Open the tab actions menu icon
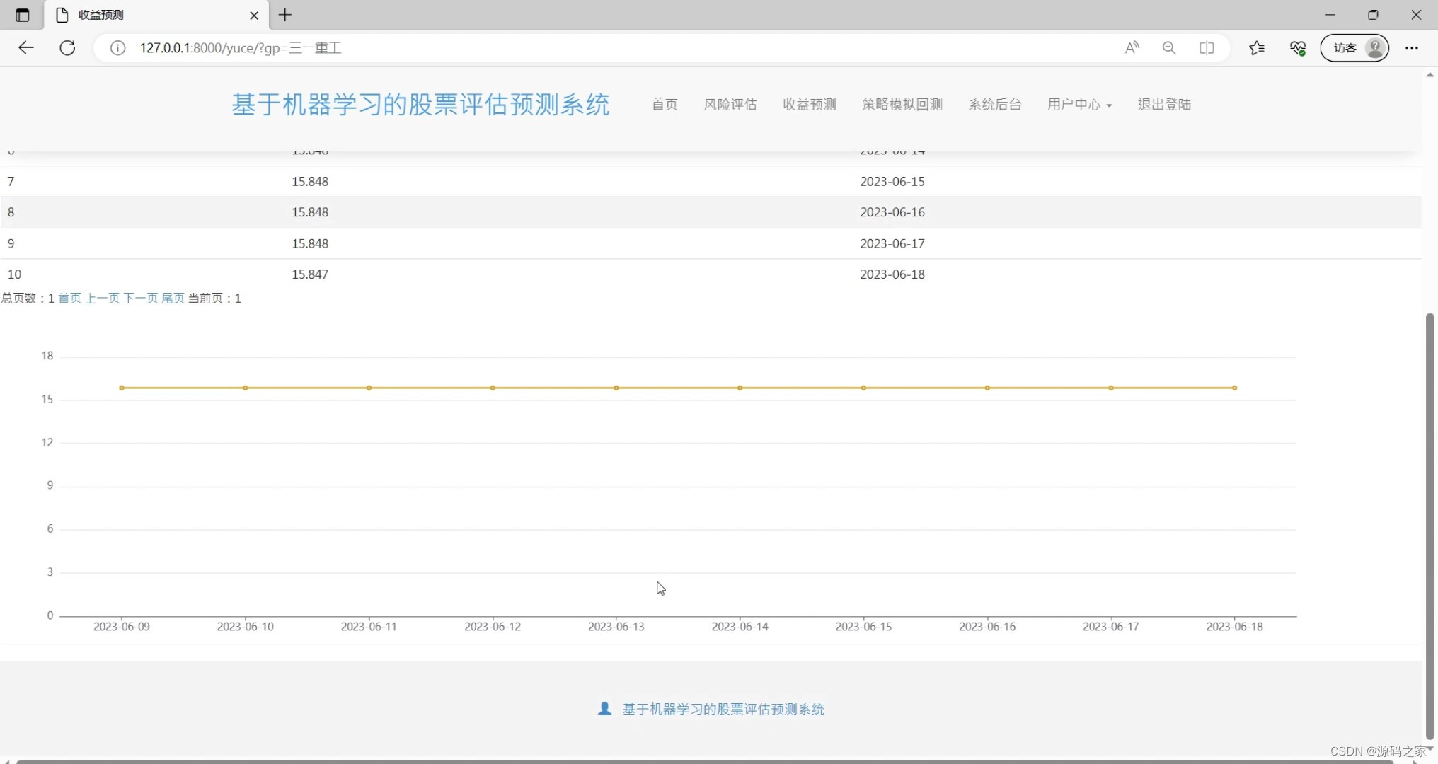This screenshot has width=1438, height=764. [22, 15]
